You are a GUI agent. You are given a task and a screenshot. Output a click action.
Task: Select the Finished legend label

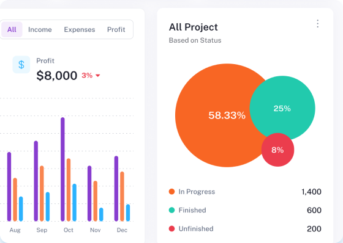tap(192, 210)
